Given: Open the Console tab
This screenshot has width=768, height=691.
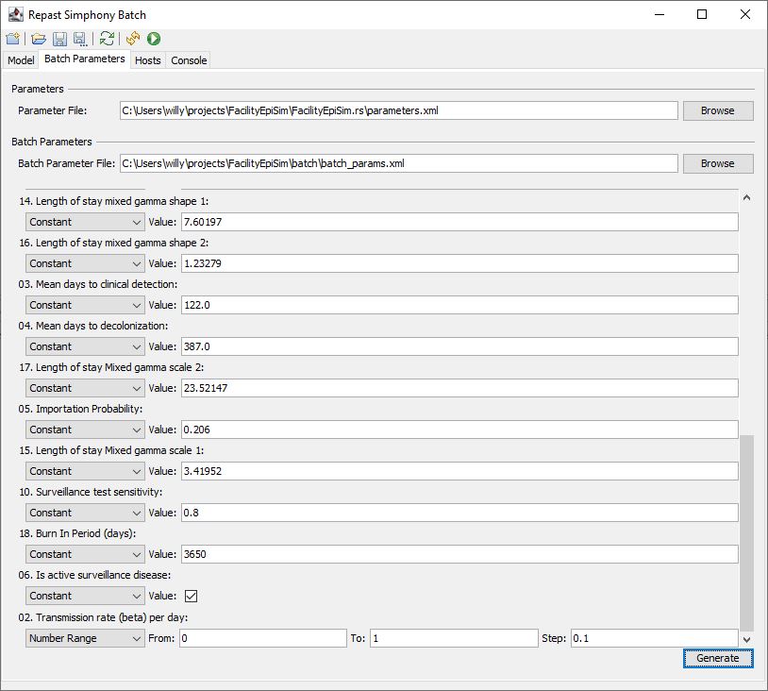Looking at the screenshot, I should click(189, 60).
